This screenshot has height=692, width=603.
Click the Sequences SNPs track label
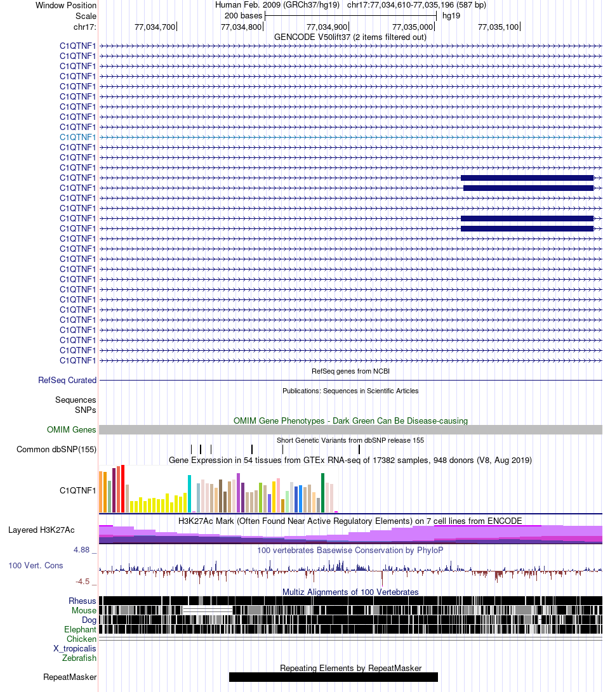(76, 405)
